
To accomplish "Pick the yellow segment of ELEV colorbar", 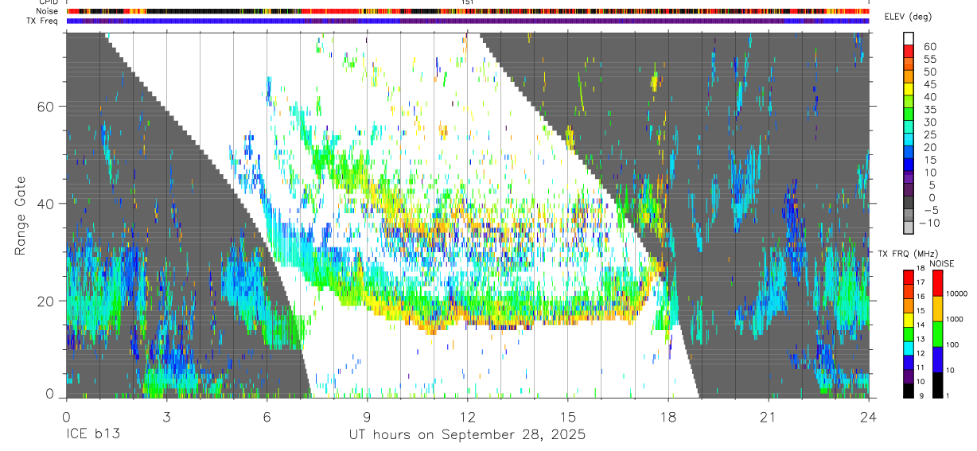I will point(909,89).
